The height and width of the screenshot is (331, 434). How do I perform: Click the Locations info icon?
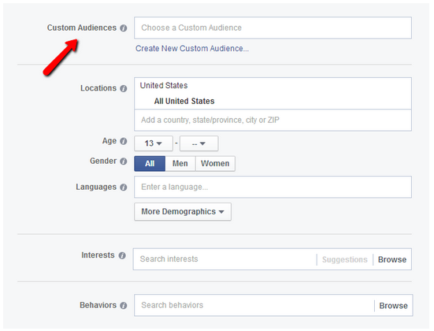point(124,88)
